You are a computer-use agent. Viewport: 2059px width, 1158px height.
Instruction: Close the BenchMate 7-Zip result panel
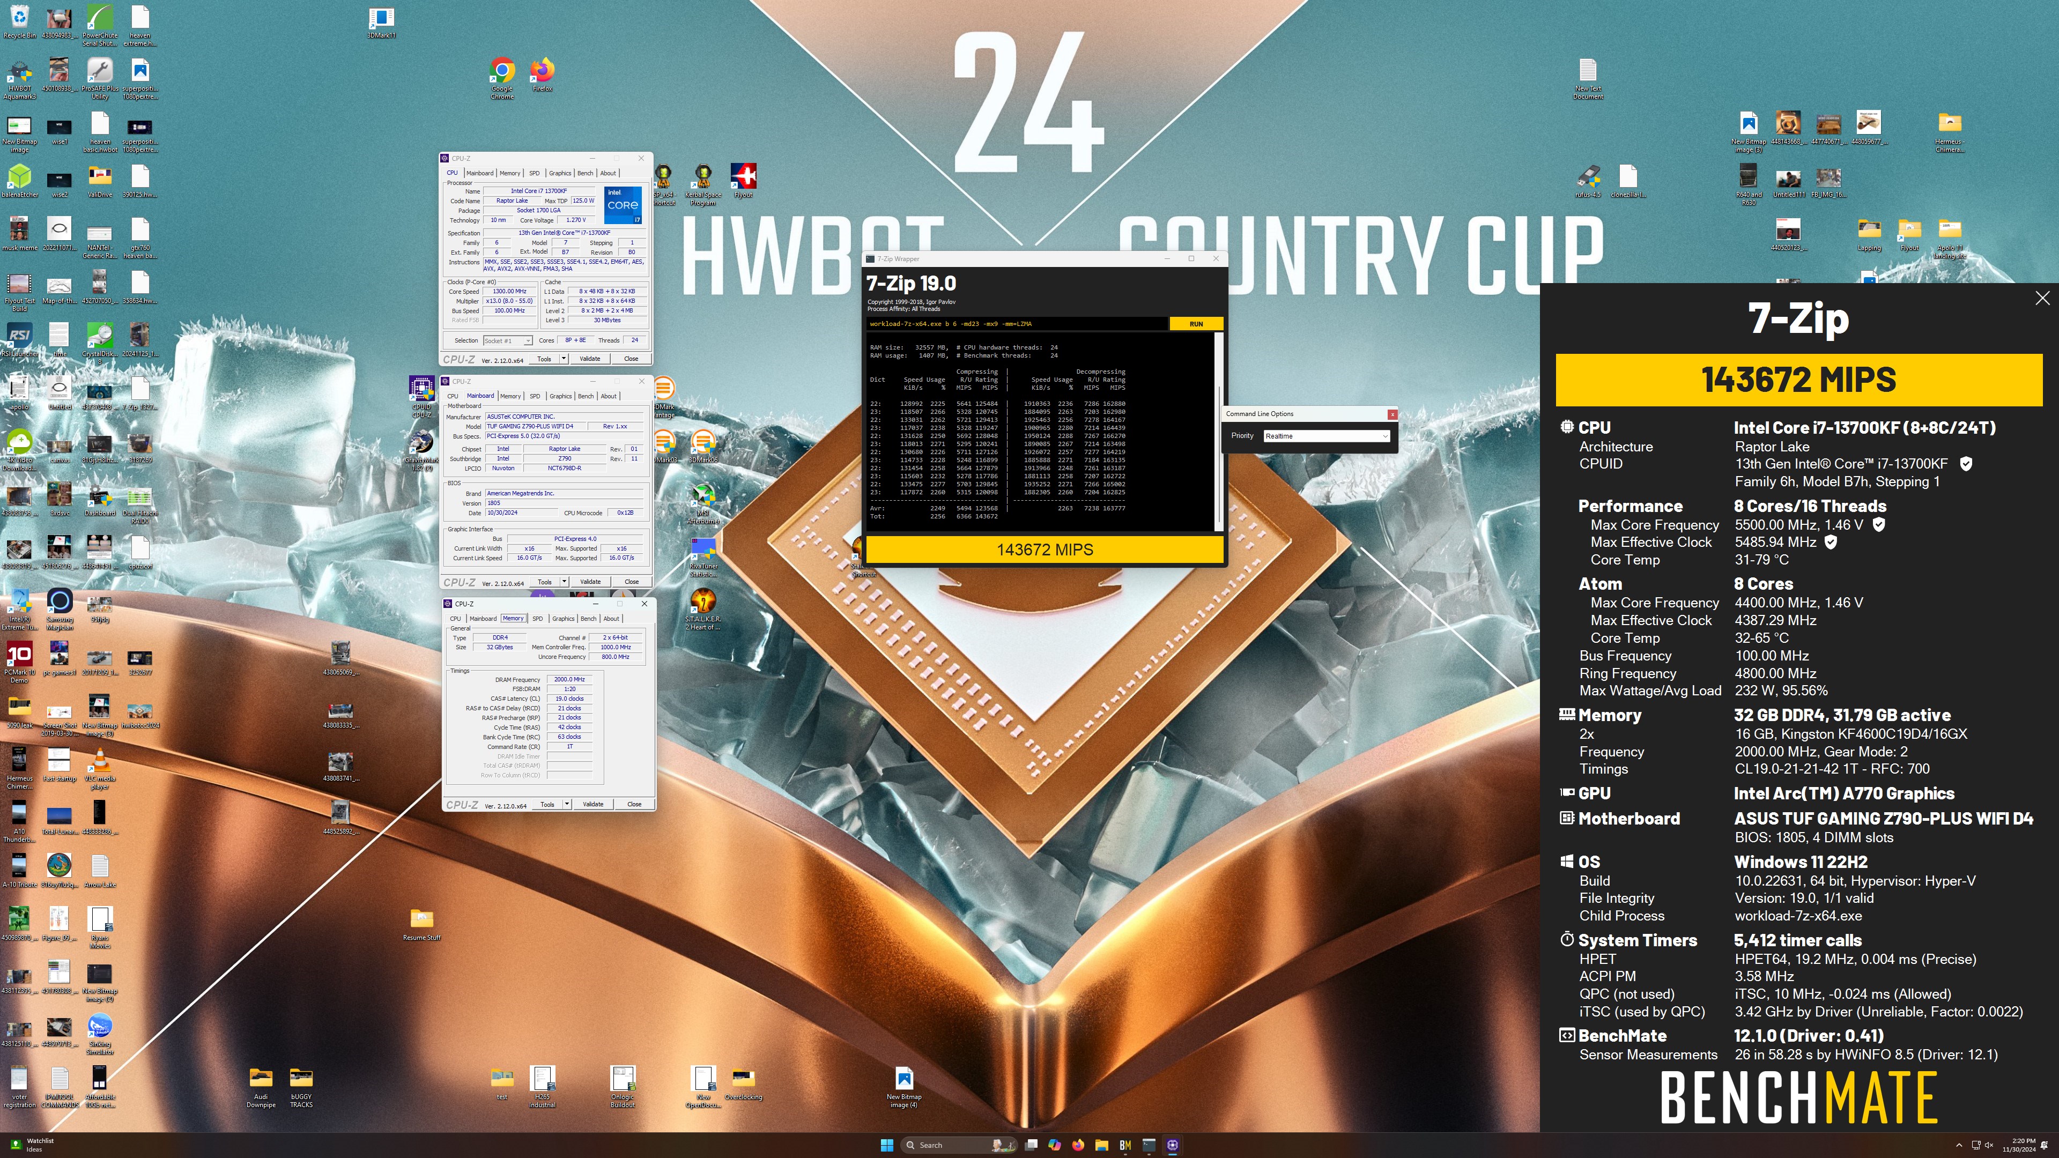[x=2042, y=298]
